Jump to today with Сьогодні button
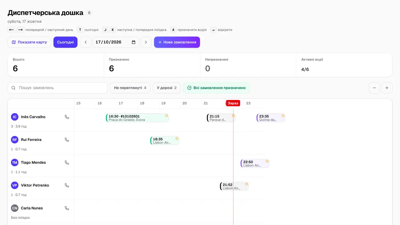This screenshot has width=400, height=225. 65,42
